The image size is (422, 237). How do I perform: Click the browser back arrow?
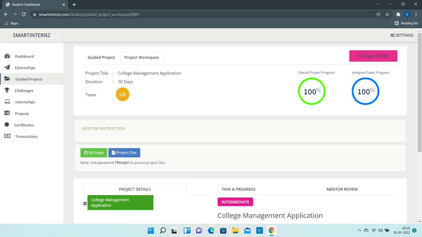pos(6,14)
